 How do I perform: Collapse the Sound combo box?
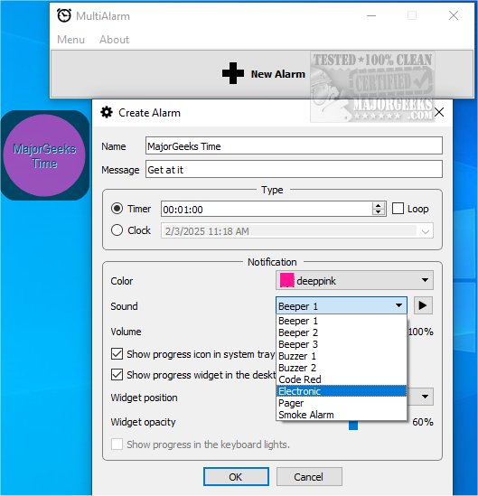398,305
